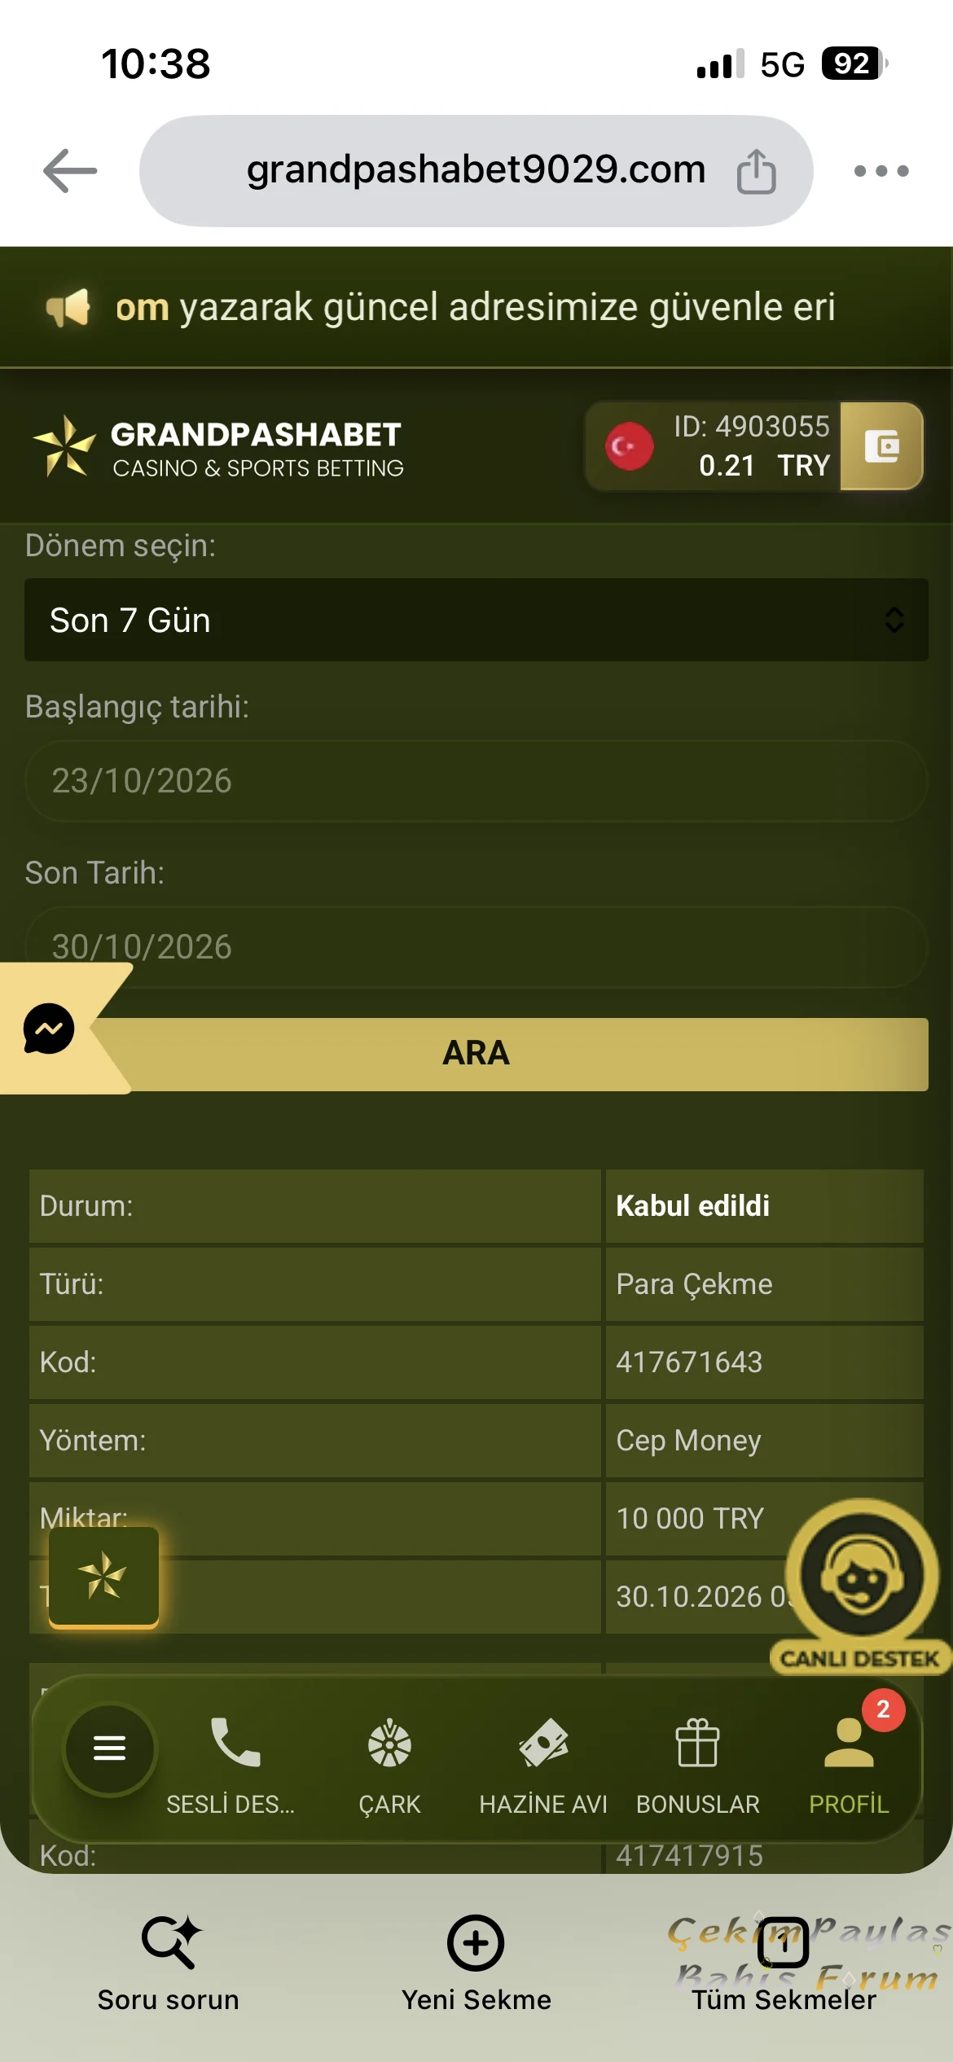Open the wallet icon next to balance

click(x=881, y=446)
